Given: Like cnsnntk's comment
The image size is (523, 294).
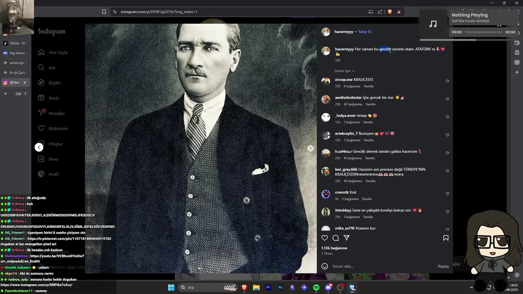Looking at the screenshot, I should click(447, 194).
